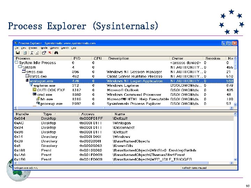The height and width of the screenshot is (188, 251).
Task: Click the Save toolbar icon
Action: tap(18, 53)
